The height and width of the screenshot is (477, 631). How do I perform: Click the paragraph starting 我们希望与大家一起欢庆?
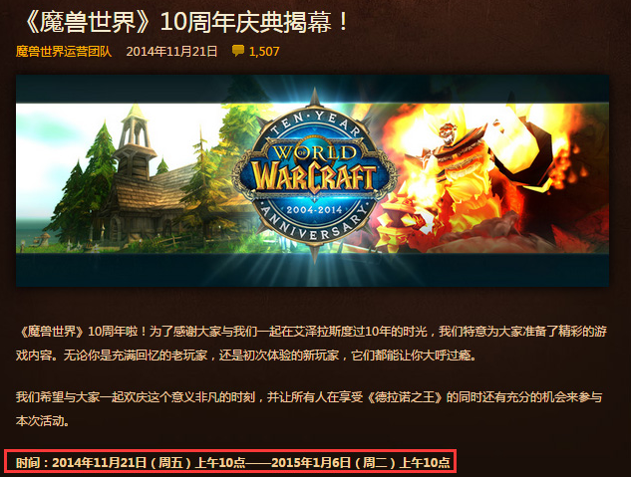pos(309,409)
